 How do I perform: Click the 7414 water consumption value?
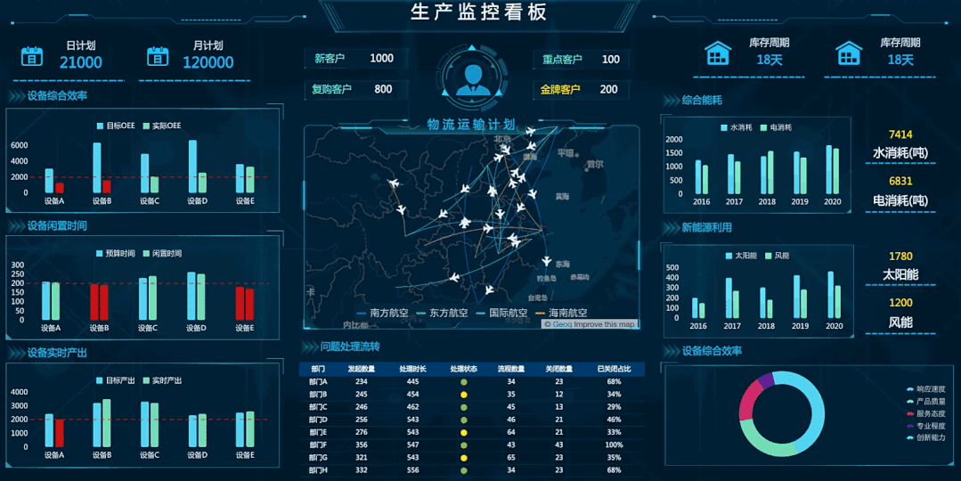pos(900,135)
